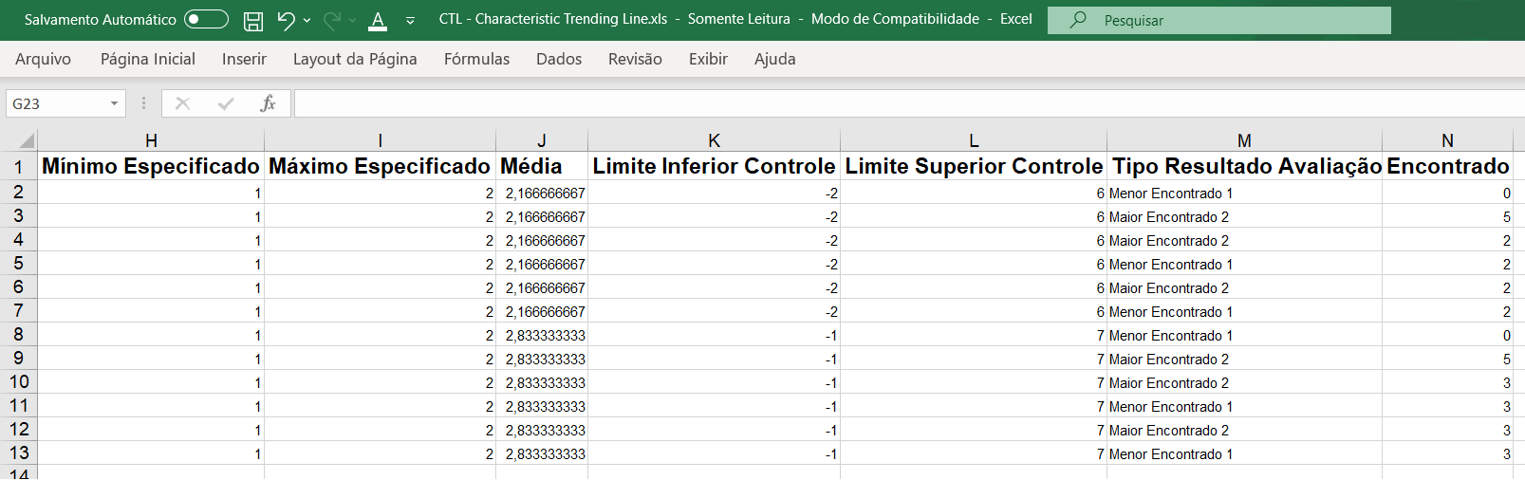
Task: Click the Select All corner triangle
Action: pos(27,142)
